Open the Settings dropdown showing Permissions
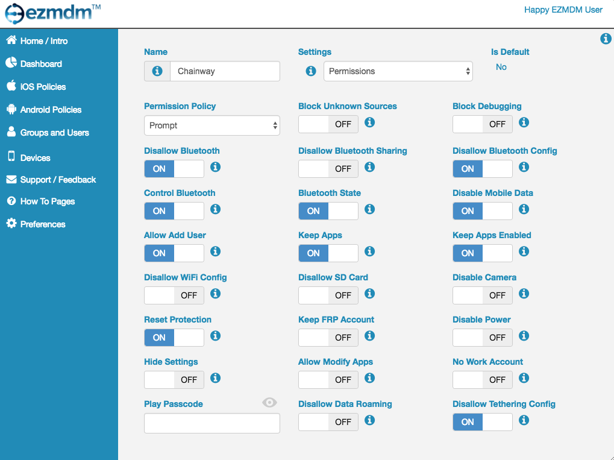The height and width of the screenshot is (460, 614). (398, 71)
